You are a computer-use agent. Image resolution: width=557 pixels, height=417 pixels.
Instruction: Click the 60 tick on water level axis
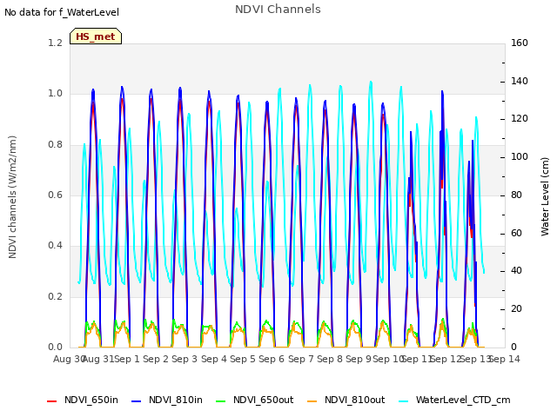click(516, 233)
